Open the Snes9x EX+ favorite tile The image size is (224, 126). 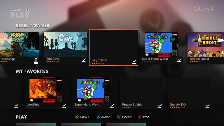coord(189,94)
